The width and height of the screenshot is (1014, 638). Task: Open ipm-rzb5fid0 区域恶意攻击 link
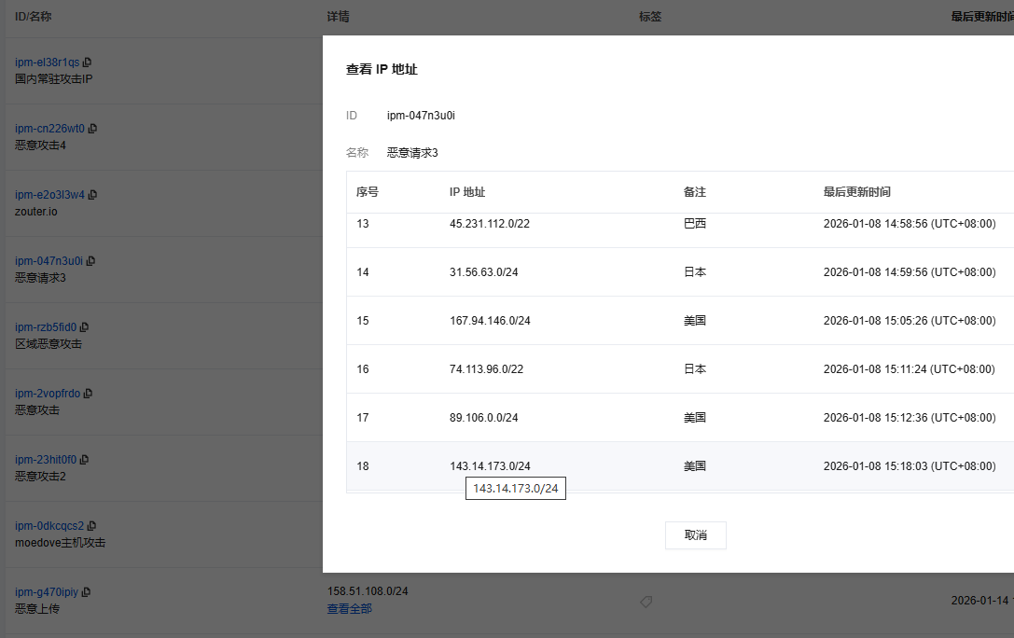46,327
